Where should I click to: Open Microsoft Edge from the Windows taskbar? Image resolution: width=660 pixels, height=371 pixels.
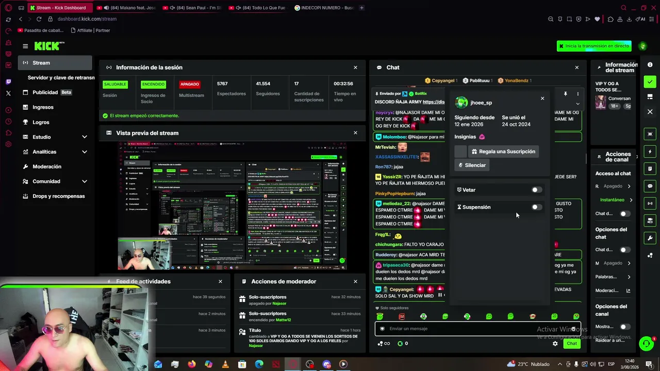click(x=259, y=364)
